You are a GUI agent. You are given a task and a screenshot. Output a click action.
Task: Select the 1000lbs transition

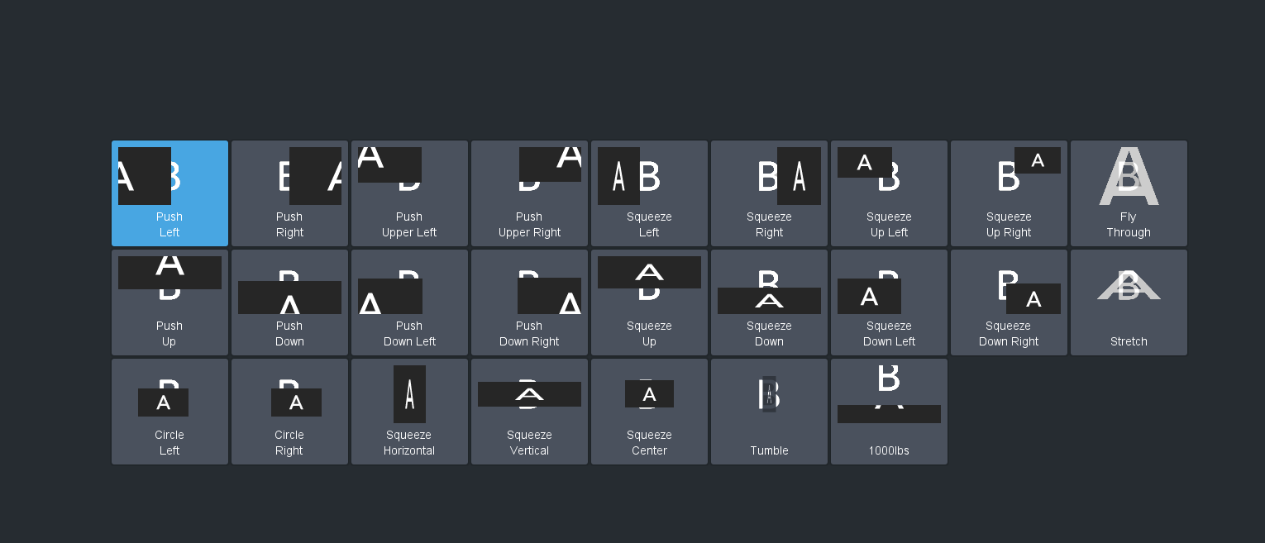click(x=889, y=412)
